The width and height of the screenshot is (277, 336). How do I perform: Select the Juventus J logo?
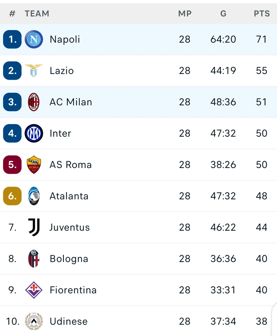click(34, 227)
